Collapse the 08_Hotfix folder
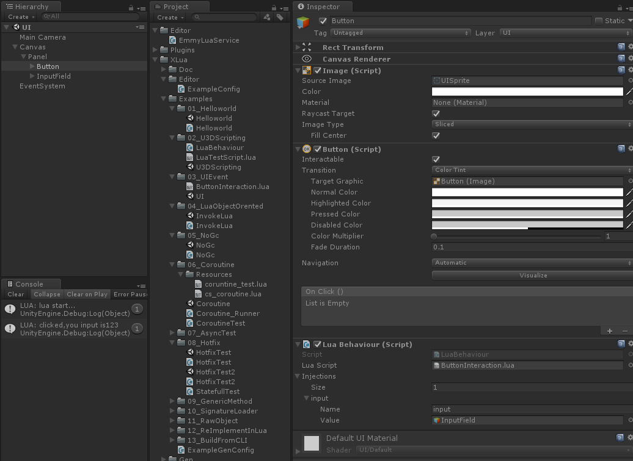This screenshot has height=461, width=633. [172, 342]
